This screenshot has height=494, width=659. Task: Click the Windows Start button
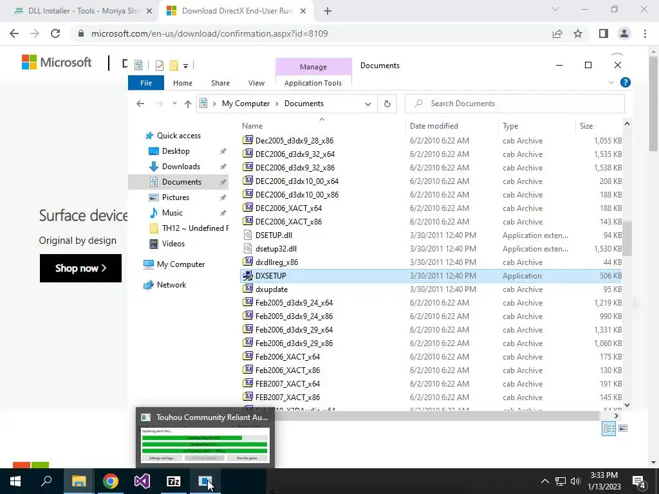(15, 481)
